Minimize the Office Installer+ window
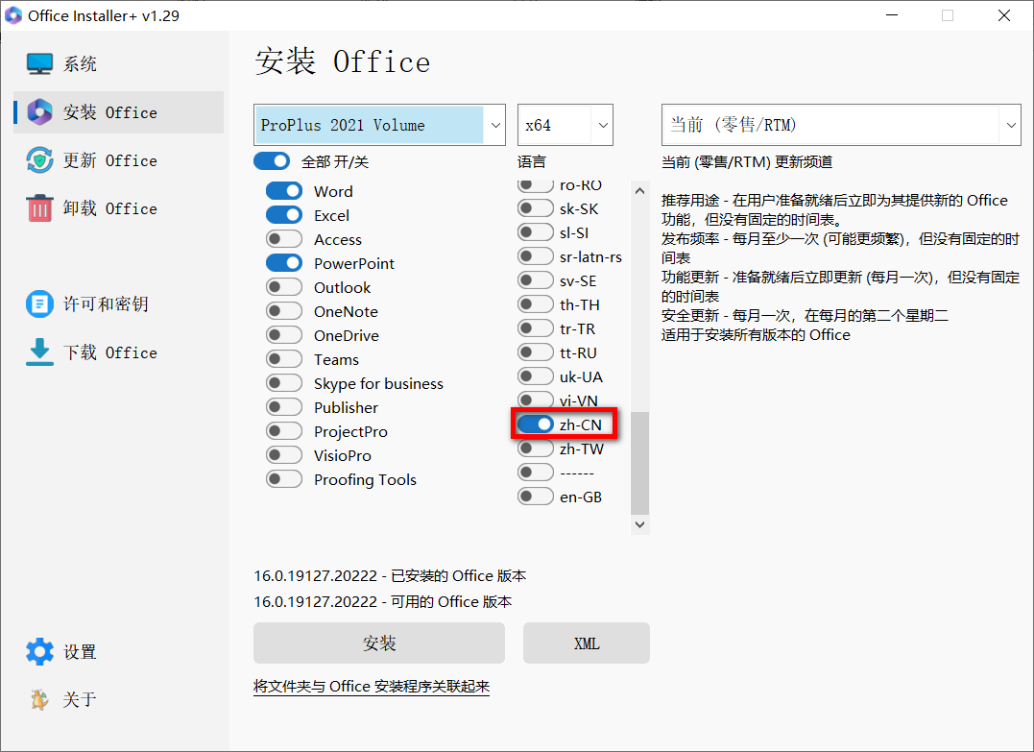Image resolution: width=1034 pixels, height=752 pixels. pos(892,15)
